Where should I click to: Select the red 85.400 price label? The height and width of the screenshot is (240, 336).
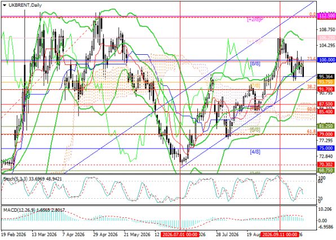(326, 112)
